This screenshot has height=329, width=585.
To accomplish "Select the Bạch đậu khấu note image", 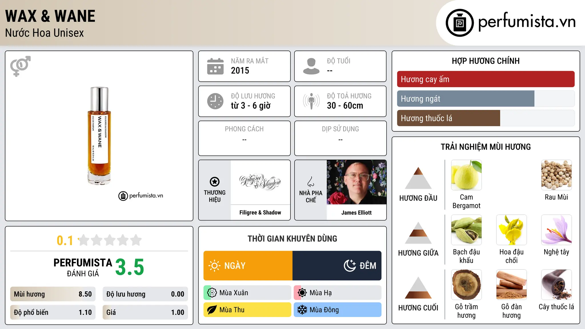I will pyautogui.click(x=466, y=230).
